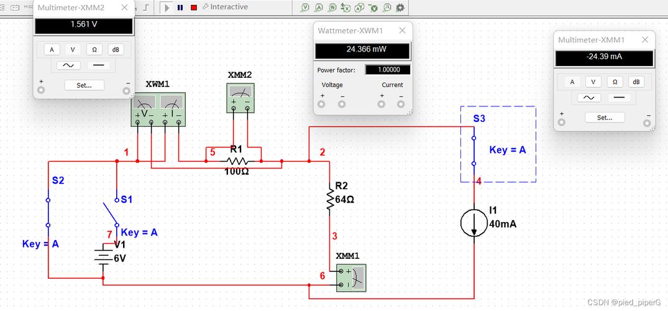Select ammeter mode A on Multimeter-XMM2

[x=52, y=50]
